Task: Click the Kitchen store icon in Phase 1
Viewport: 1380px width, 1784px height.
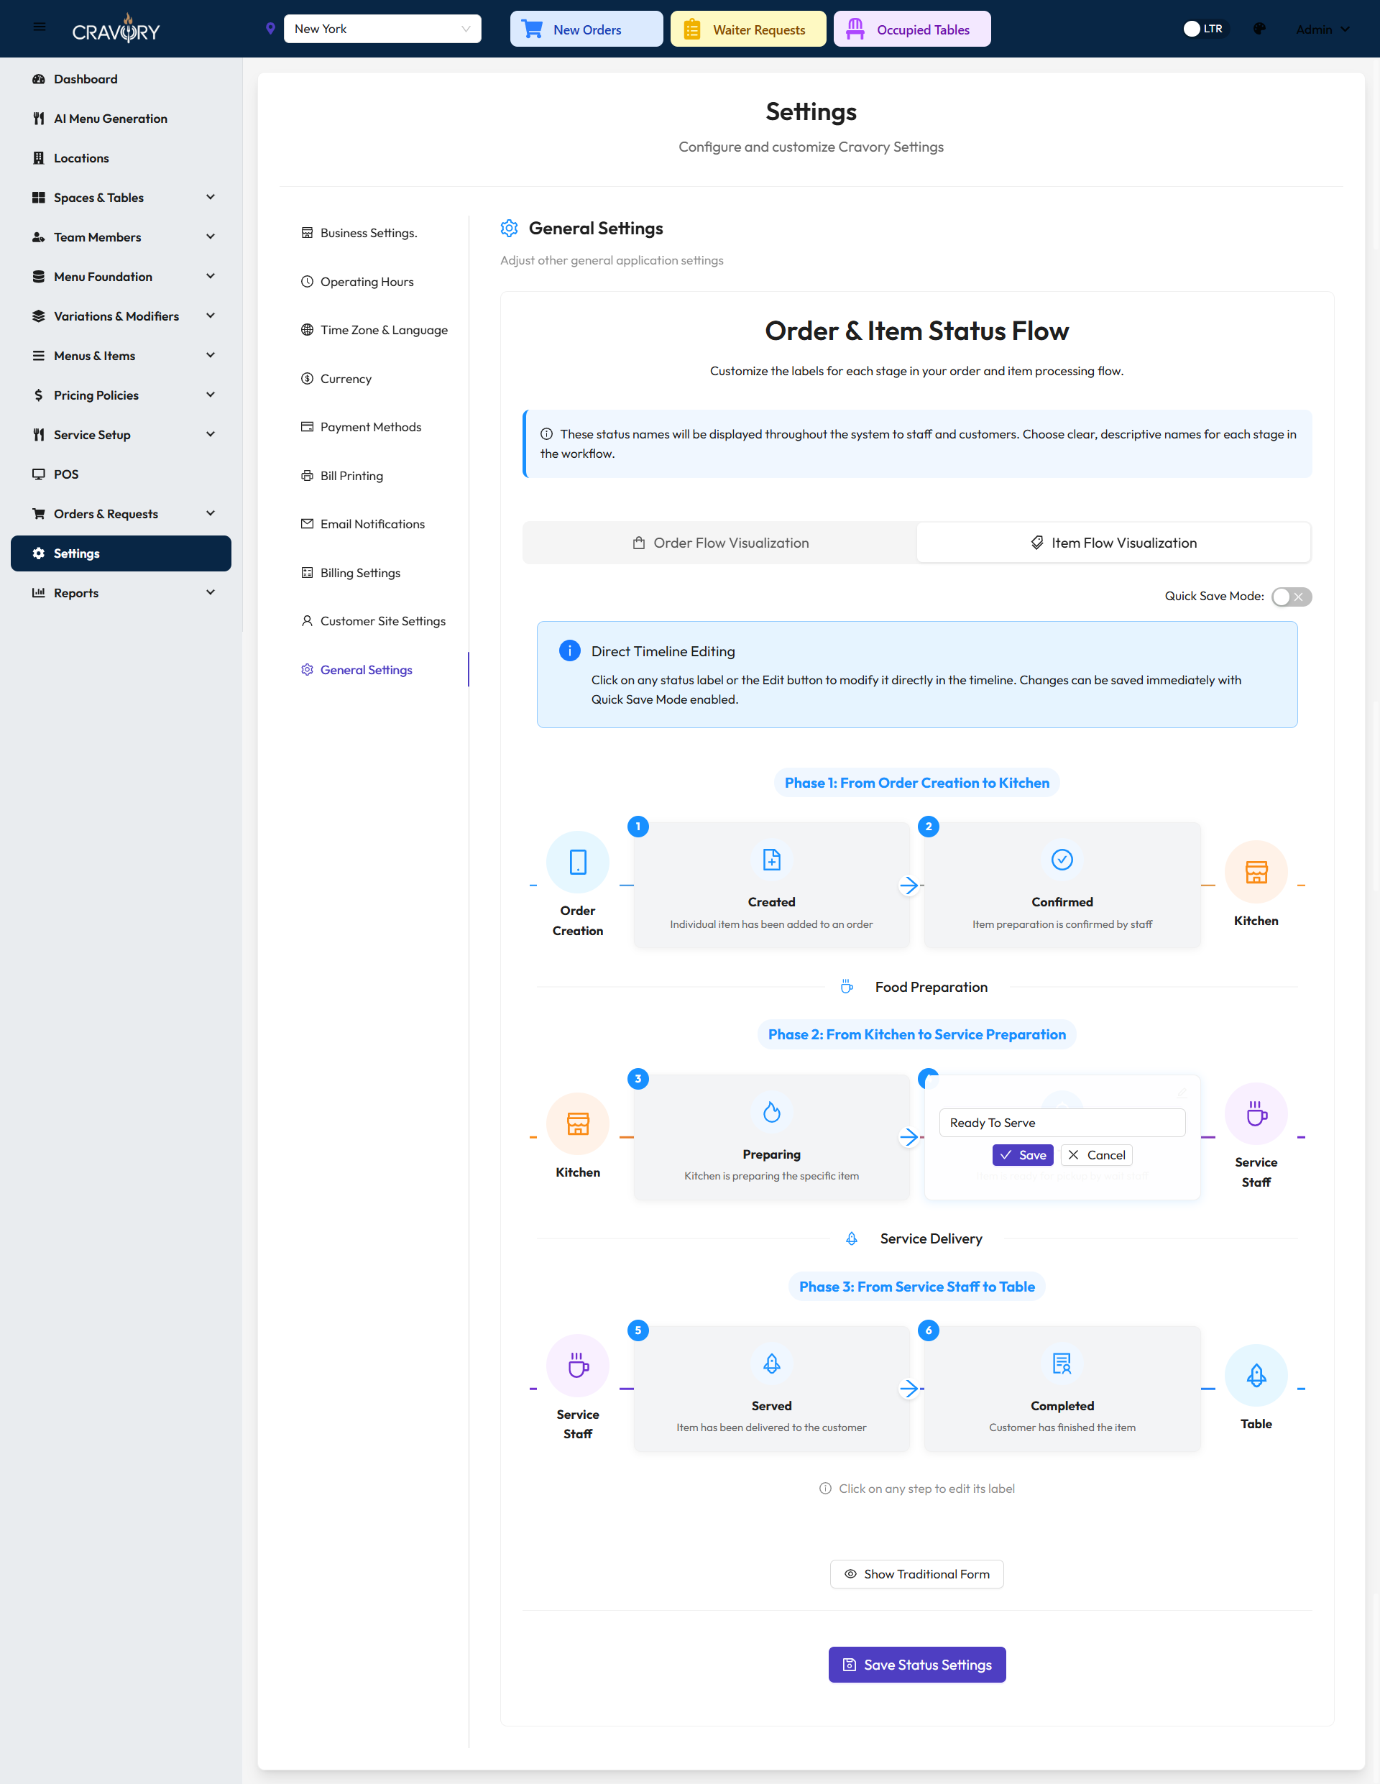Action: 1256,873
